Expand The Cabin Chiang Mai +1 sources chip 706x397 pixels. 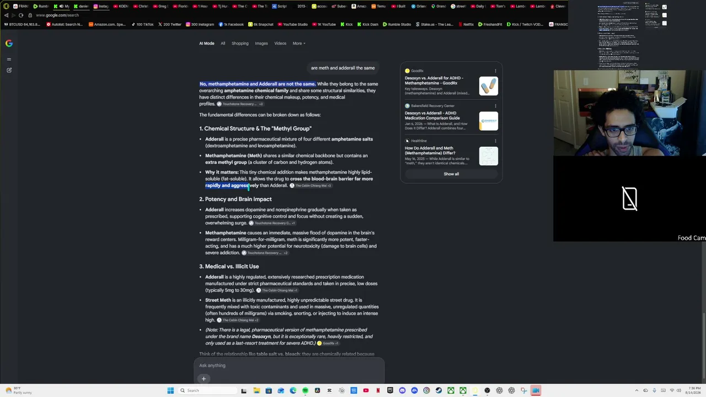276,291
